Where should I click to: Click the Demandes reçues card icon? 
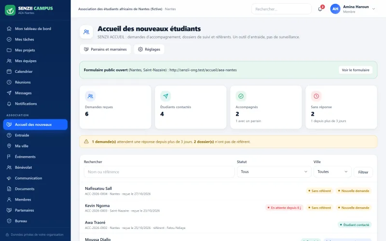(90, 96)
